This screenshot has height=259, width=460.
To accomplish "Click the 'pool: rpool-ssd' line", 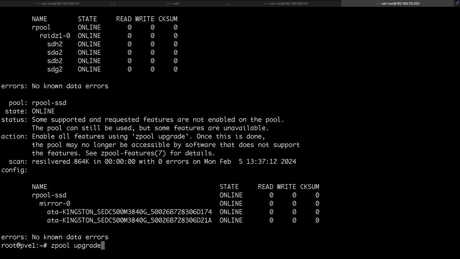I will click(x=38, y=103).
